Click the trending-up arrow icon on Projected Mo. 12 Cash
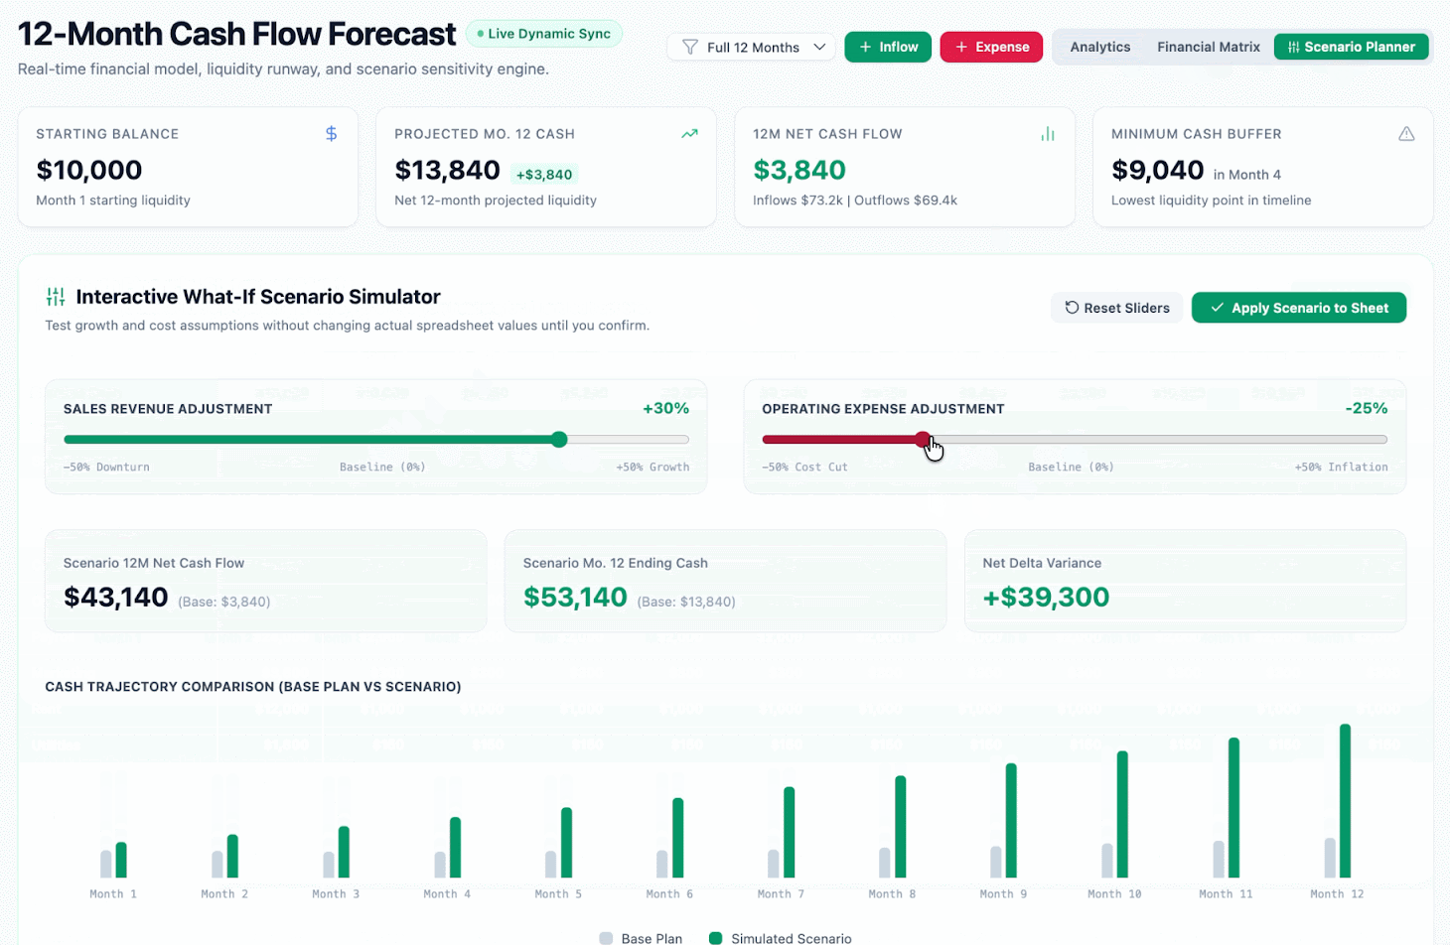Image resolution: width=1450 pixels, height=945 pixels. [689, 134]
